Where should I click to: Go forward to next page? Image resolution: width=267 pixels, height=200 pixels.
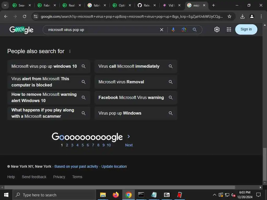(15, 16)
